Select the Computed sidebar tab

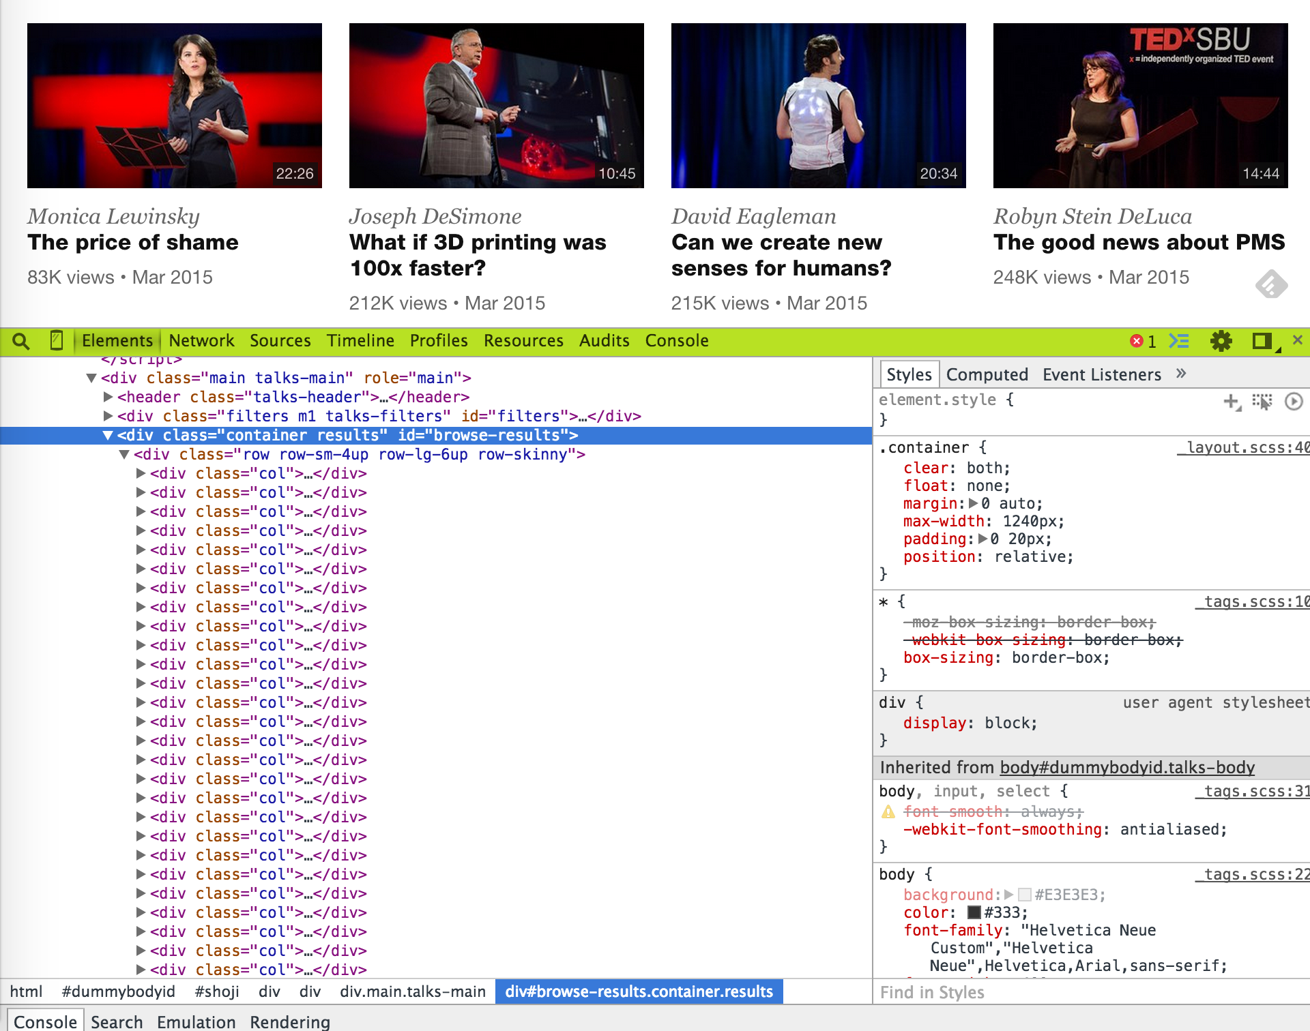(x=987, y=374)
